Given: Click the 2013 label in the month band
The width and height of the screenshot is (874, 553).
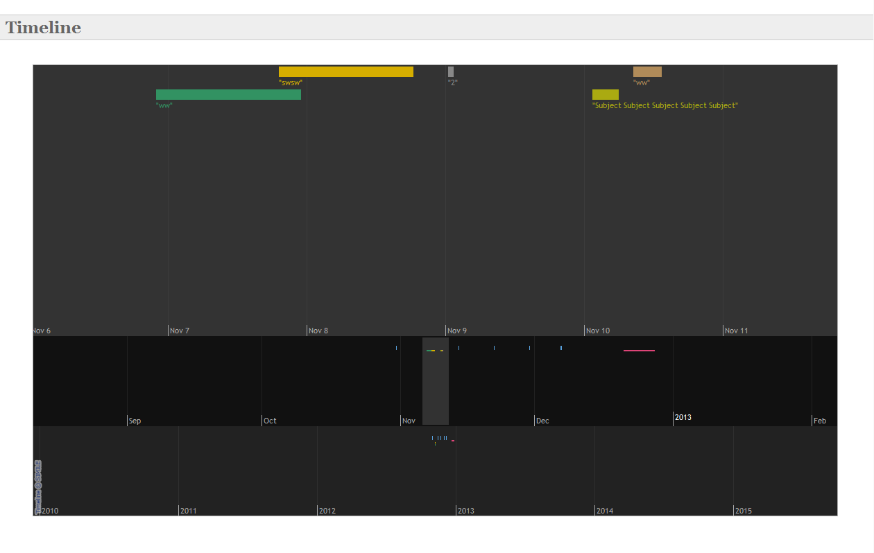Looking at the screenshot, I should tap(683, 417).
